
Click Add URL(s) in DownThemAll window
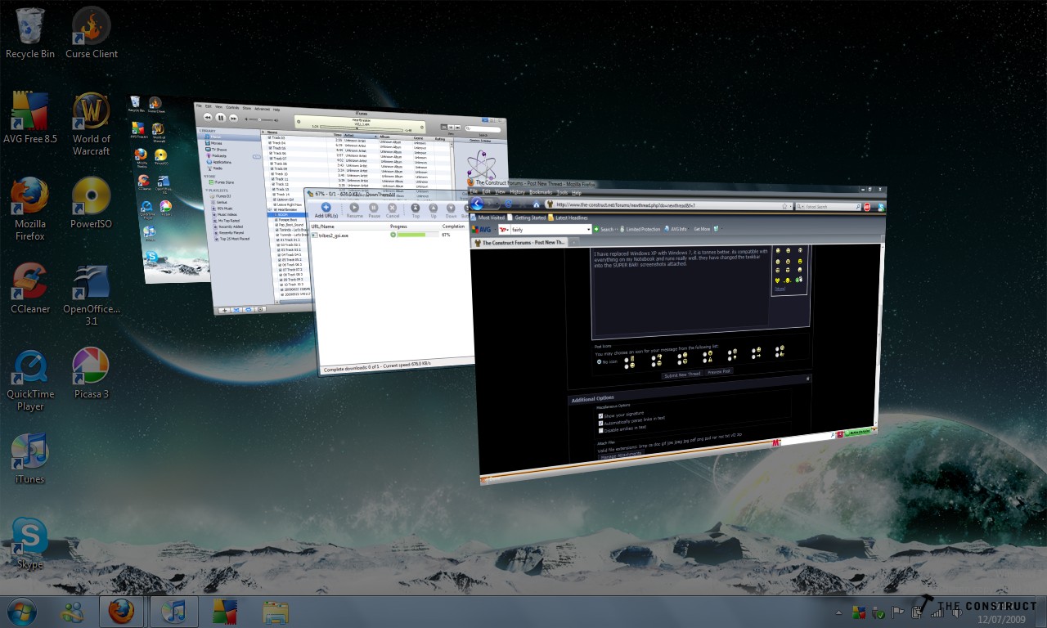pyautogui.click(x=326, y=210)
